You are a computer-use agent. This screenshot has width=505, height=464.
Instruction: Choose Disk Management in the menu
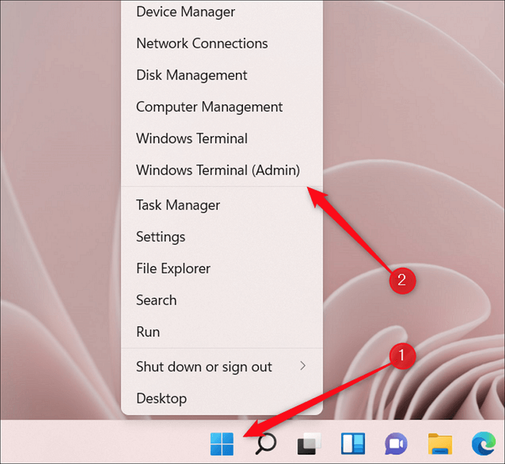tap(191, 75)
